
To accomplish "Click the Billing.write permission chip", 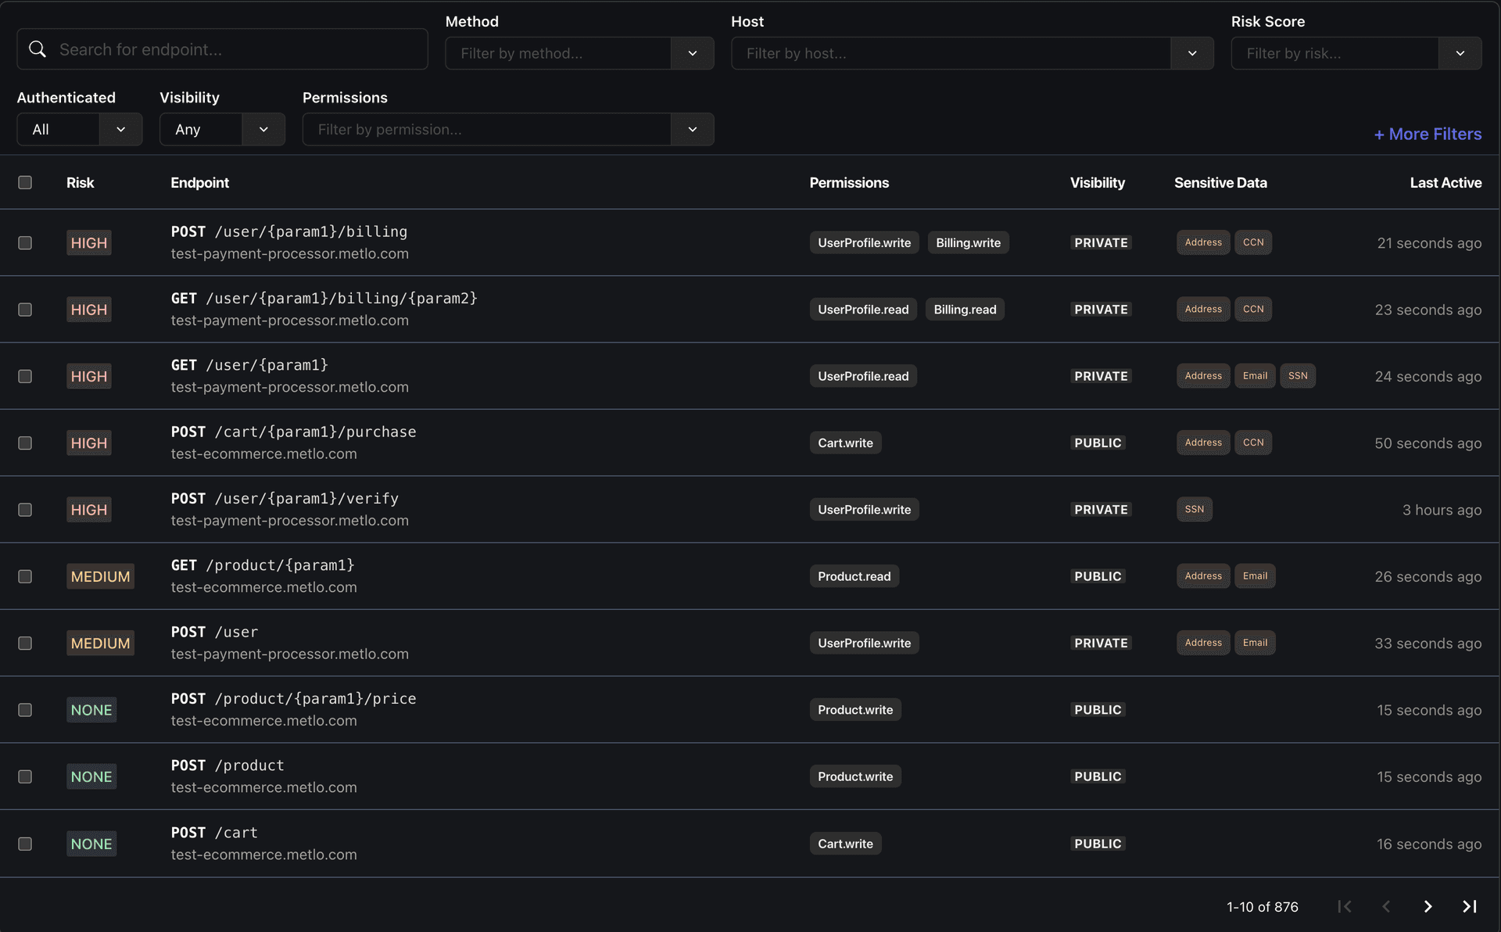I will point(968,242).
